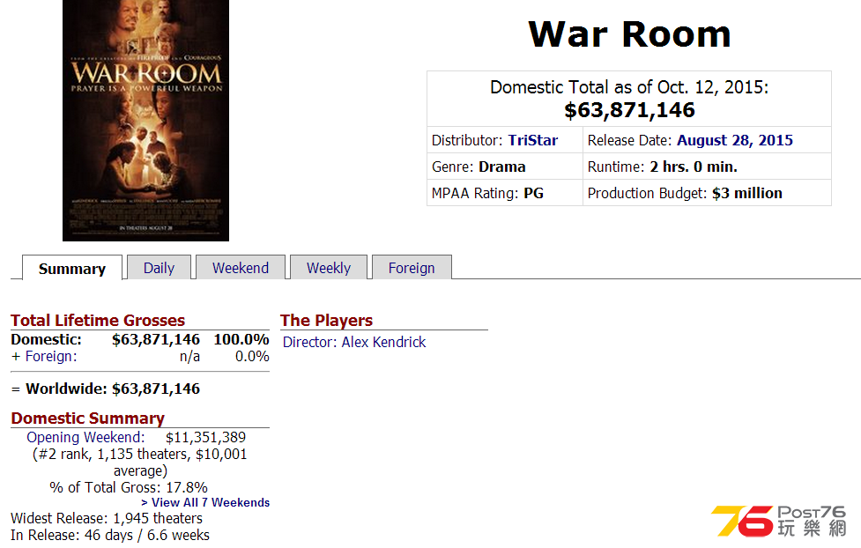
Task: Click the domestic total $63,871,146 figure
Action: point(629,110)
